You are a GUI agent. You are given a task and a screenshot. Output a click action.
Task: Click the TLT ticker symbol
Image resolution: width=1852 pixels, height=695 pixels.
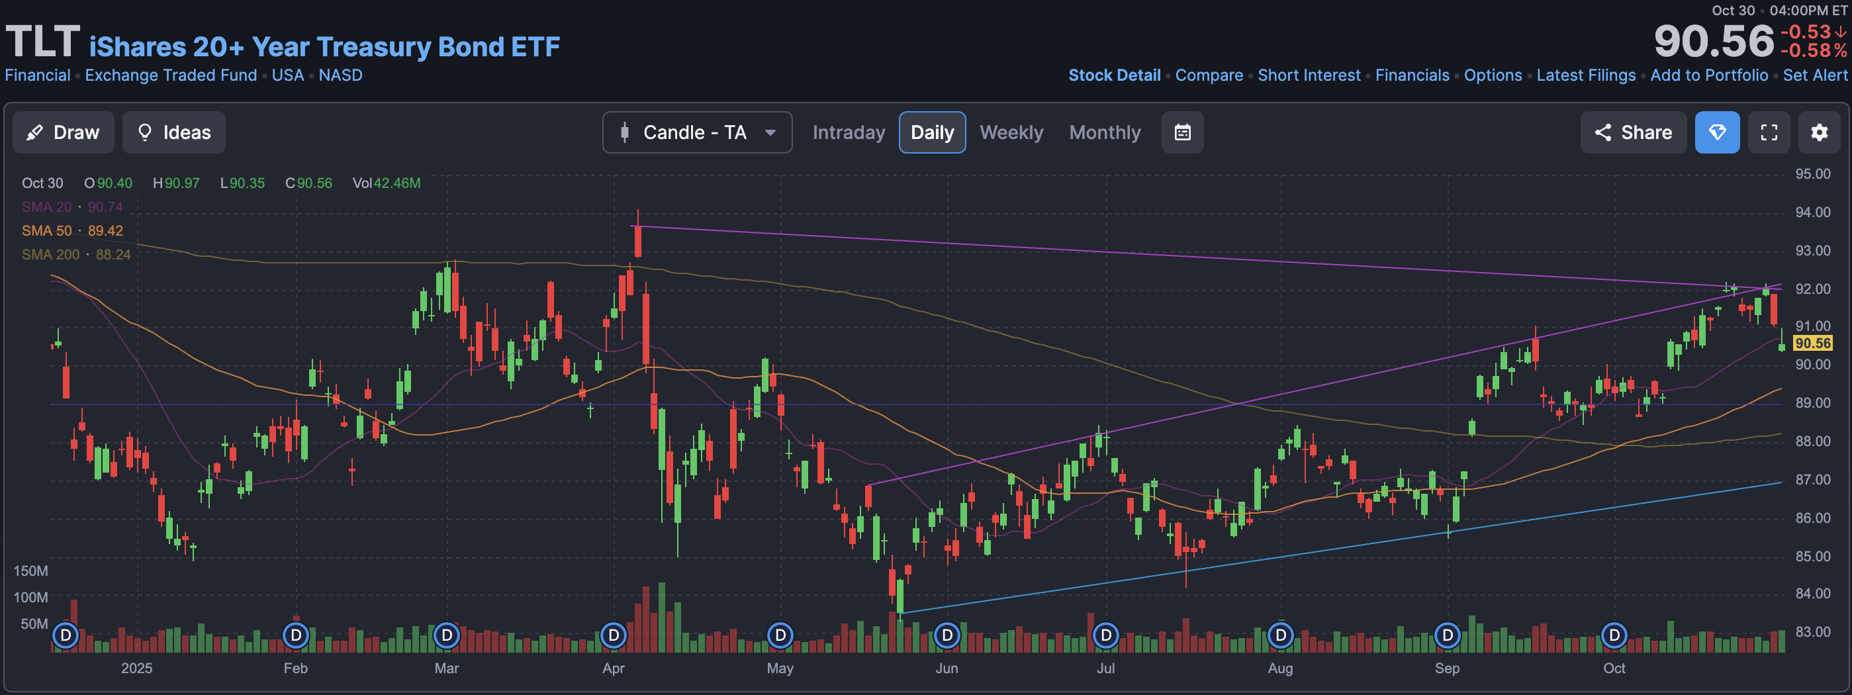coord(42,41)
